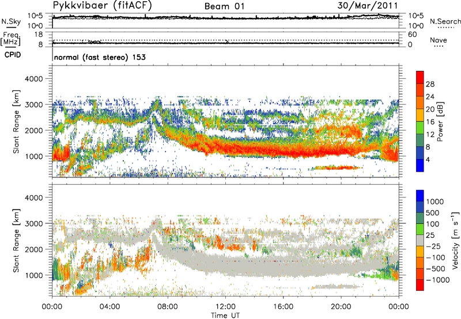Click the 60 tick on the Nave axis
Viewport: 461px width, 319px height.
(413, 35)
